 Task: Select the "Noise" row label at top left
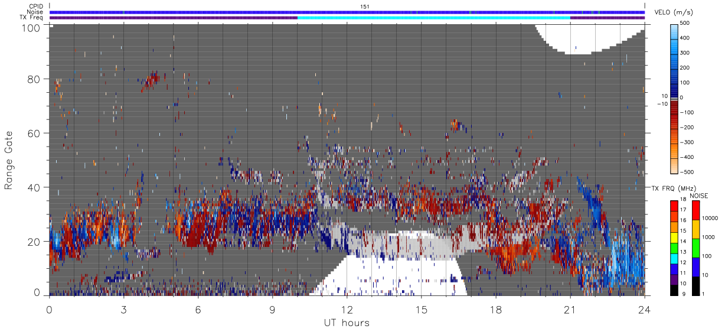(x=36, y=12)
